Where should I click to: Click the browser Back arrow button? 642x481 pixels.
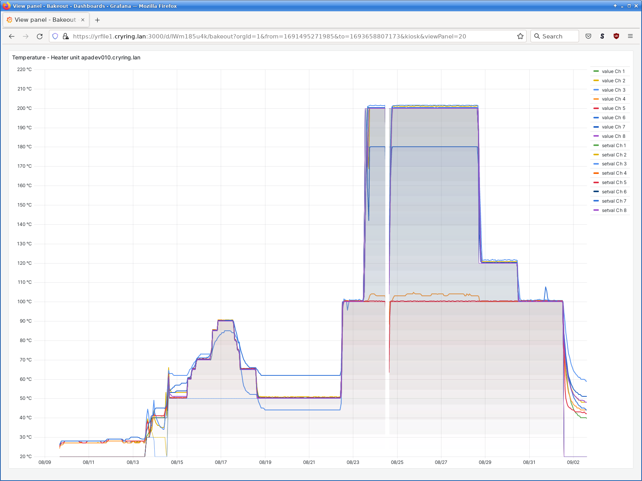[12, 36]
